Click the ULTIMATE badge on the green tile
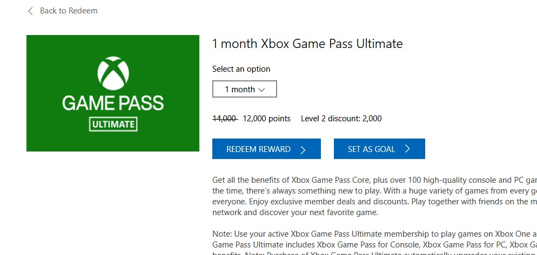The height and width of the screenshot is (255, 537). (x=113, y=125)
